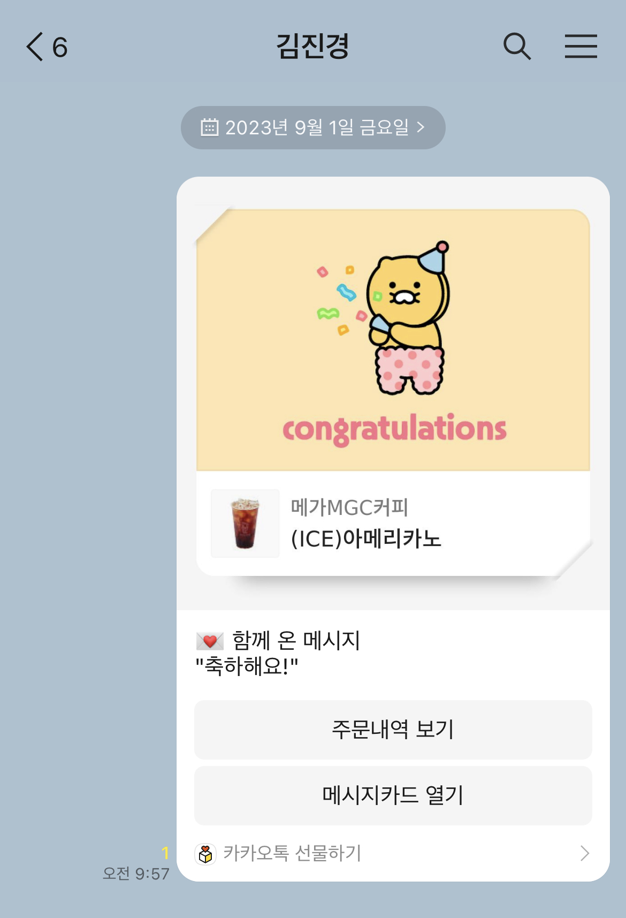Tap the calendar icon in date pill

[210, 127]
